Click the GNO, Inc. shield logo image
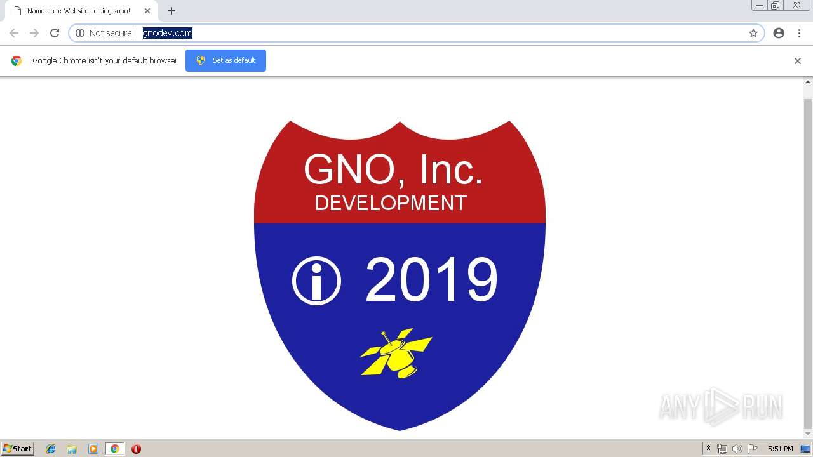Viewport: 813px width, 457px height. (400, 275)
